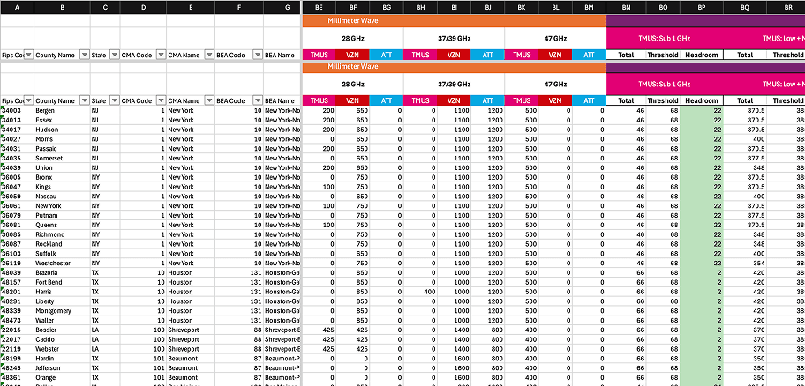The height and width of the screenshot is (386, 805).
Task: Click the Bronx county cell
Action: [x=62, y=177]
